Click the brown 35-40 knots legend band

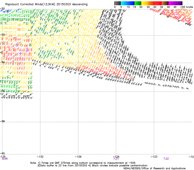(x=165, y=3)
